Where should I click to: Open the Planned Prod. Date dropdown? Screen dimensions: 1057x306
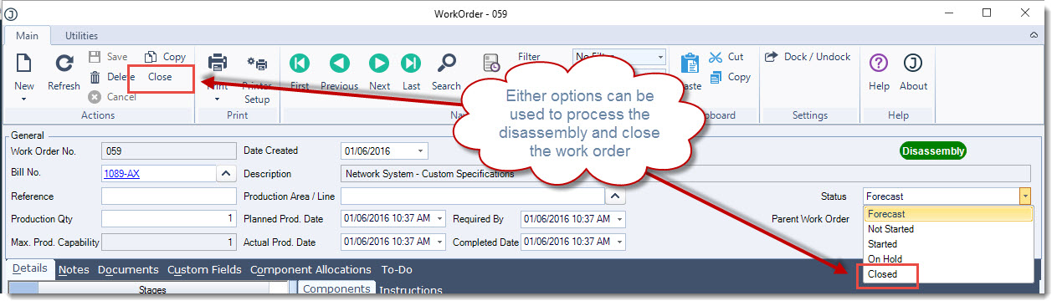(440, 219)
